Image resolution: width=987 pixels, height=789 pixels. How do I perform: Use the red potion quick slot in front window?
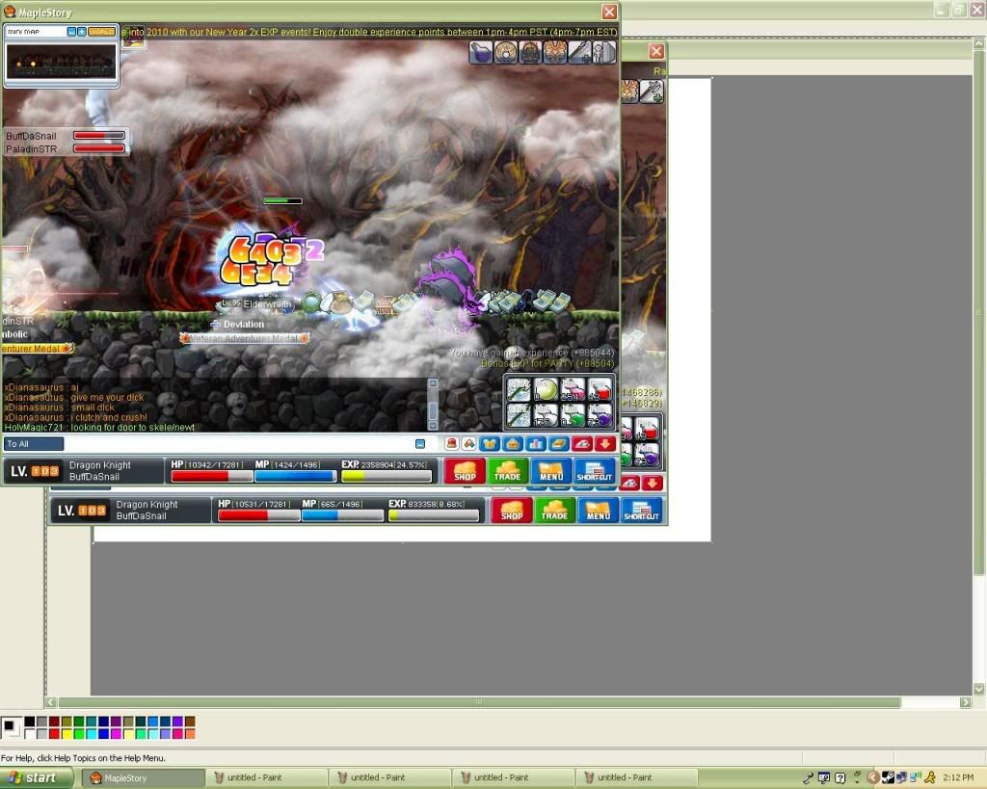pos(600,389)
